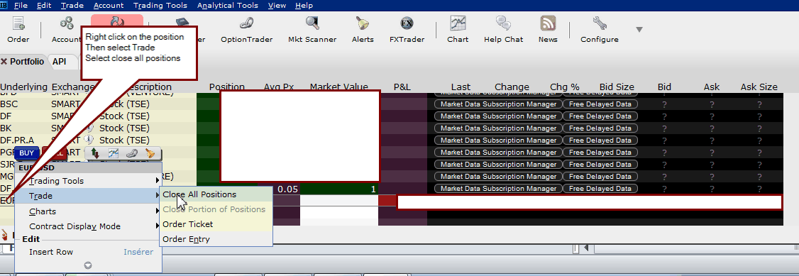Open the Trade menu in menu bar
The height and width of the screenshot is (276, 799).
pyautogui.click(x=72, y=6)
